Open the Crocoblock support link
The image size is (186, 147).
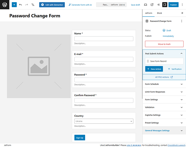click(x=176, y=145)
